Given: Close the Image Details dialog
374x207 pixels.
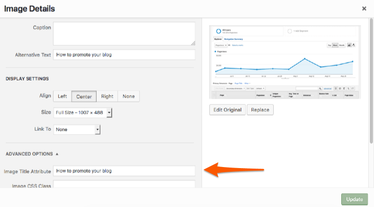Looking at the screenshot, I should (x=364, y=9).
